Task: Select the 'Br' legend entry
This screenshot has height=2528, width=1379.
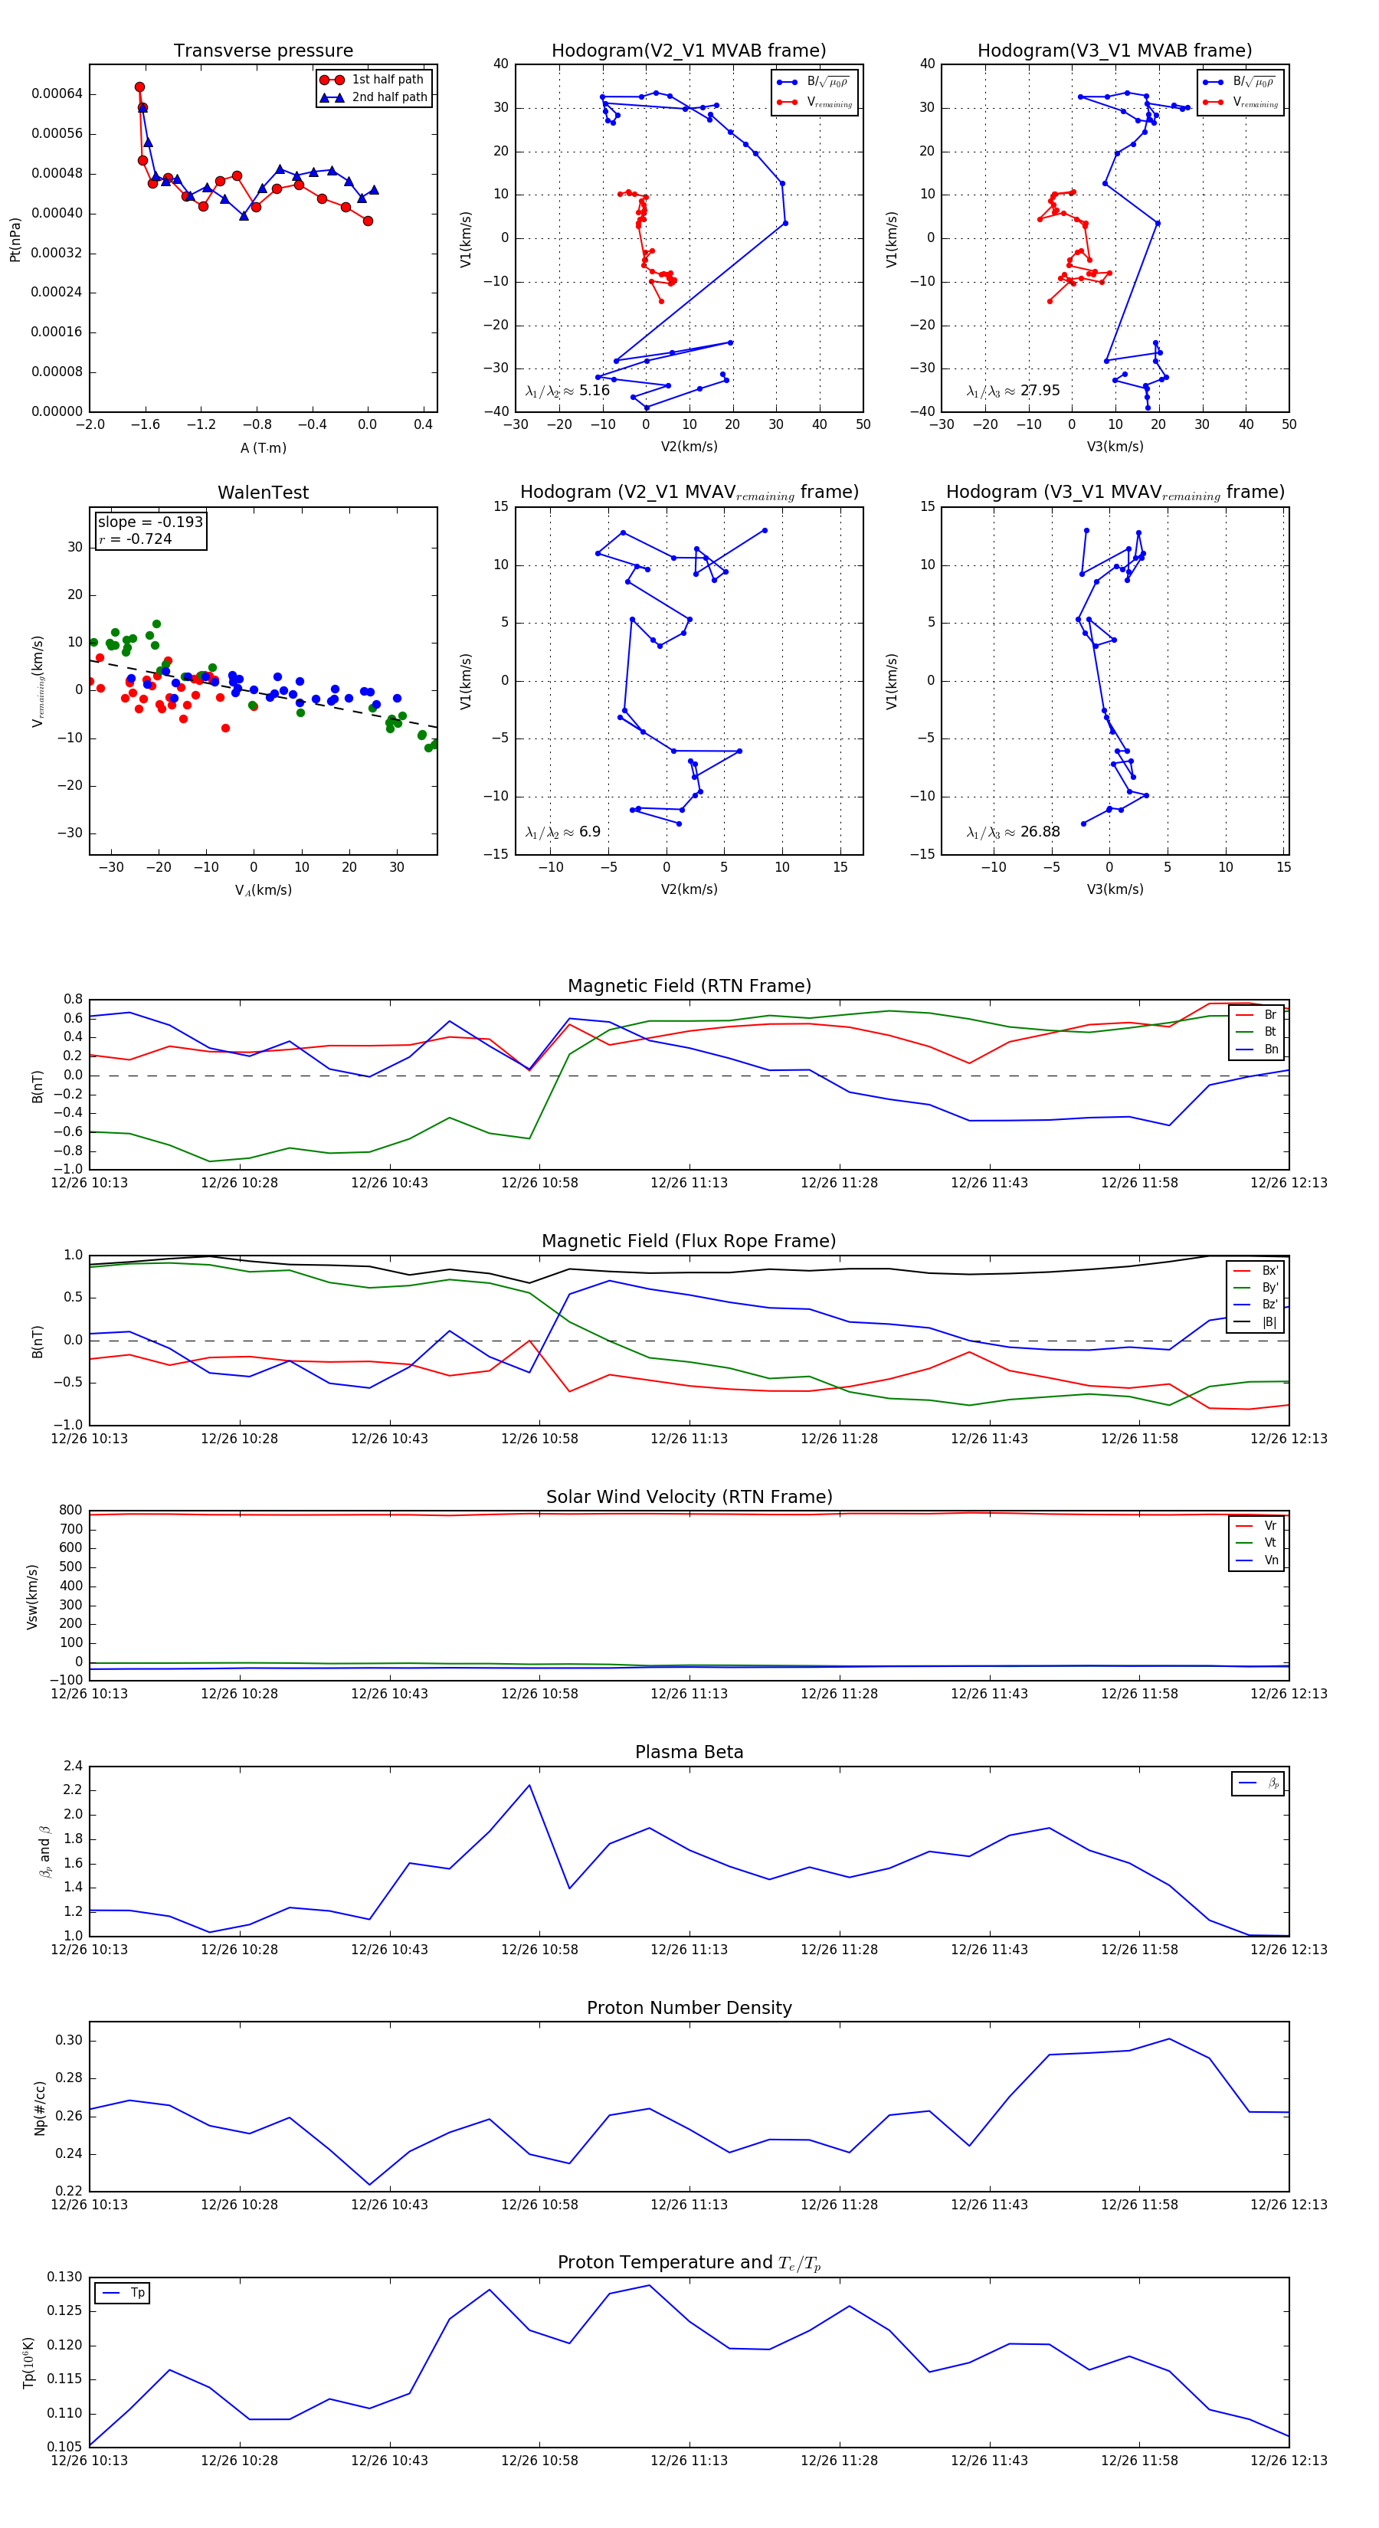Action: 1256,1015
